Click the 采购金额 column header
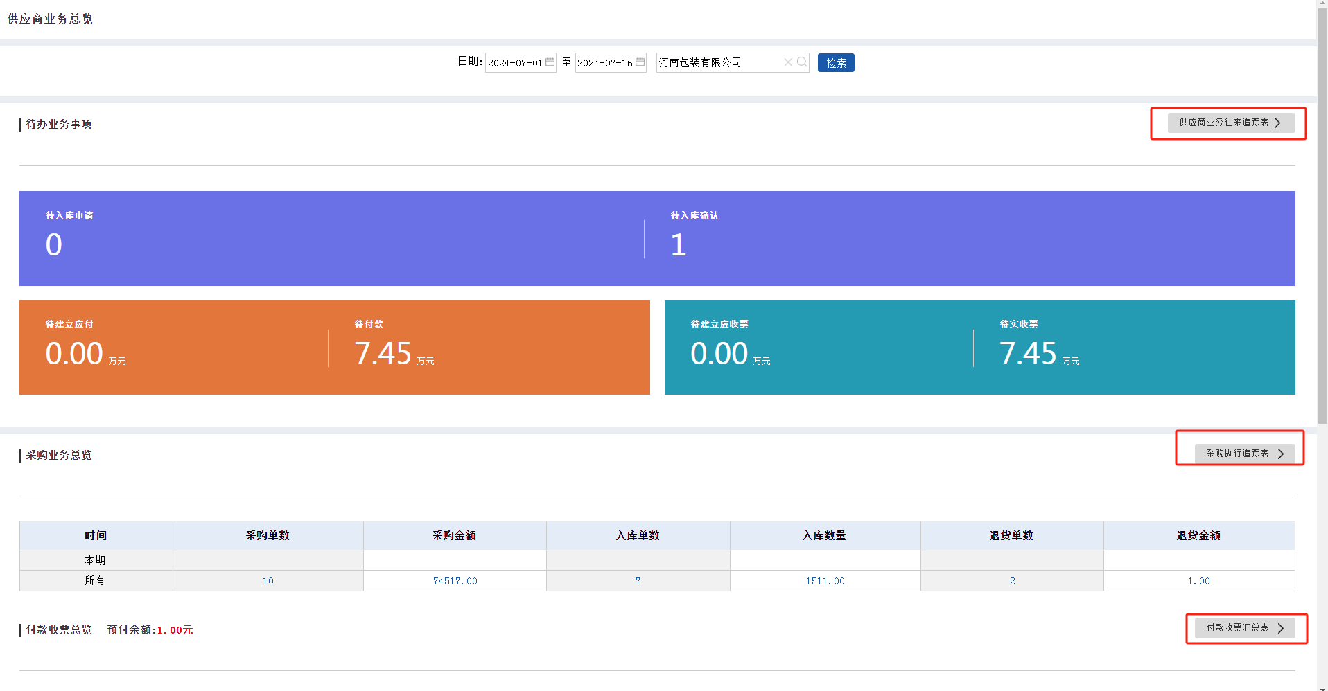1328x691 pixels. coord(455,535)
